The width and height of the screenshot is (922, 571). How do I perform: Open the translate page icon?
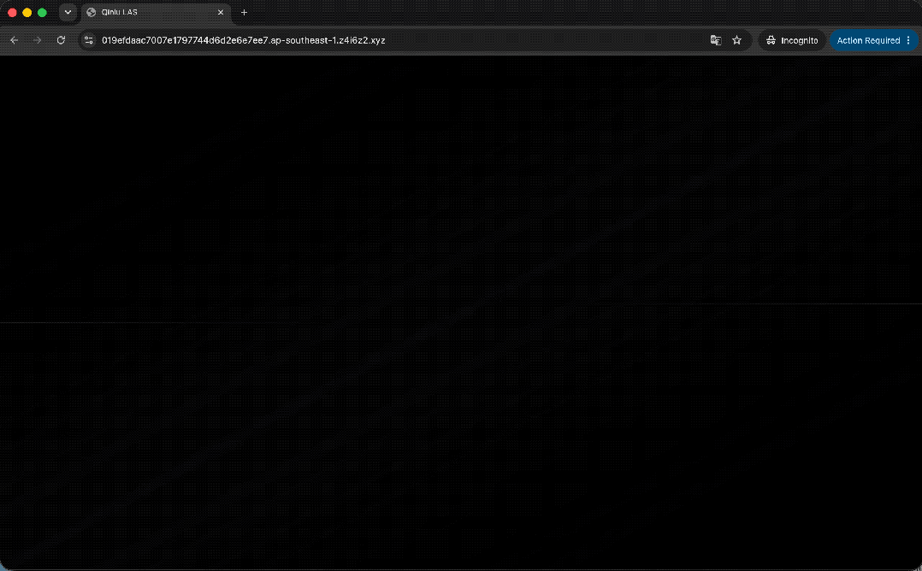pos(716,40)
